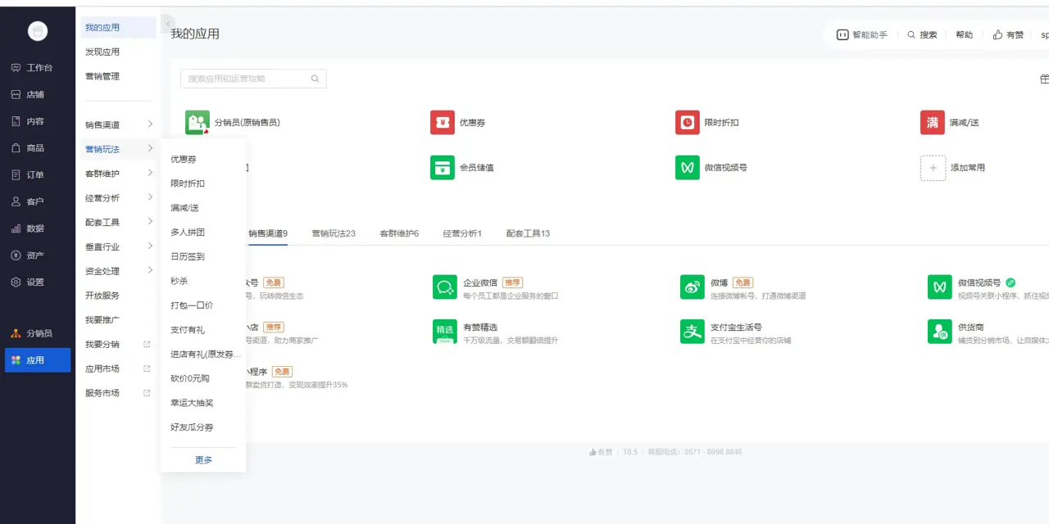Open the 支付宝生活号 icon
1049x524 pixels.
(x=692, y=332)
